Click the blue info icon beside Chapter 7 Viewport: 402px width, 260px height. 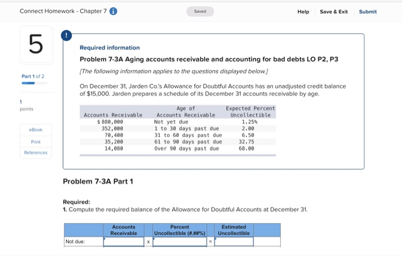(x=113, y=12)
